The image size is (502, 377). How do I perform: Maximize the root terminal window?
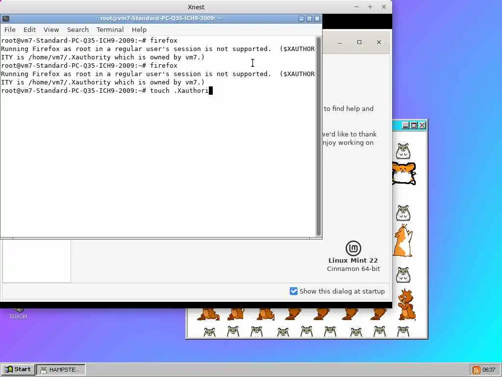coord(309,19)
